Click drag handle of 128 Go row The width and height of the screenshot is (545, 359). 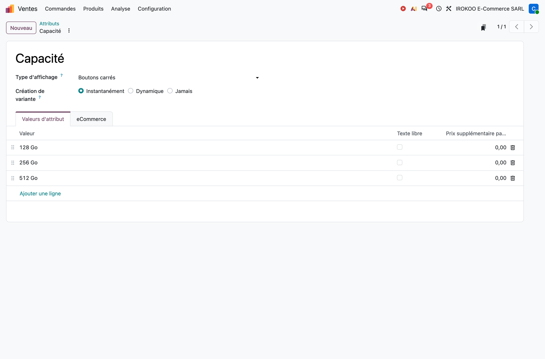tap(13, 147)
